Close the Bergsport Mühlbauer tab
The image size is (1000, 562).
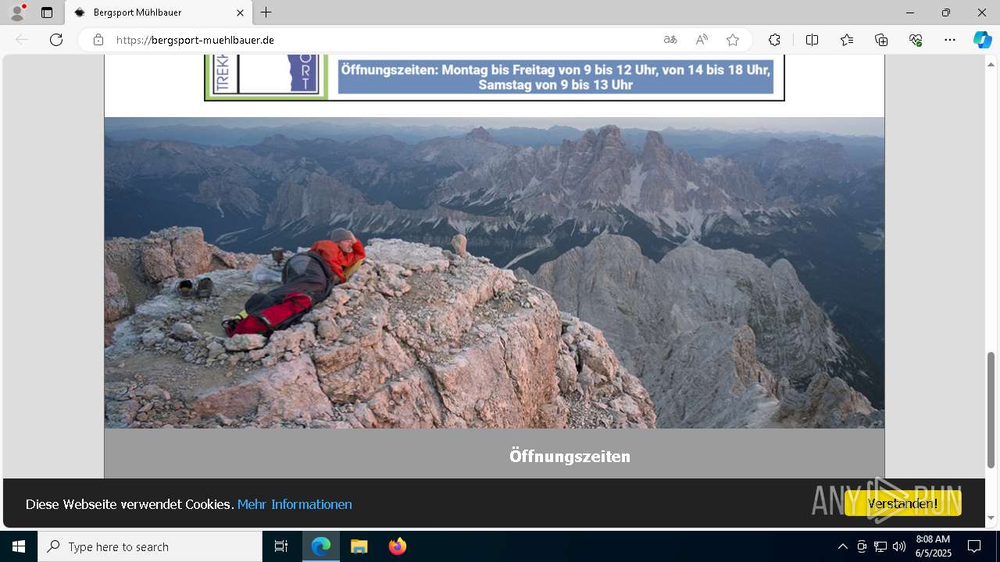pos(241,12)
